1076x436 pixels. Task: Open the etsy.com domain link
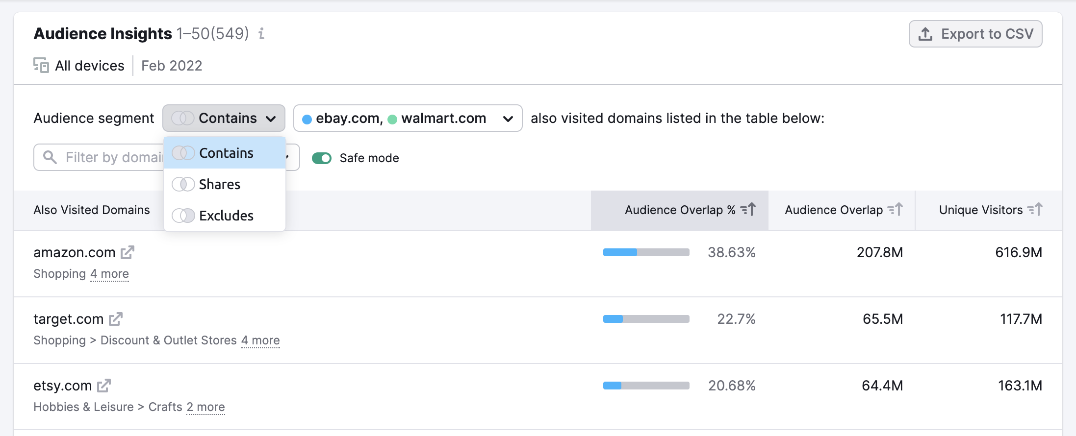[x=63, y=386]
